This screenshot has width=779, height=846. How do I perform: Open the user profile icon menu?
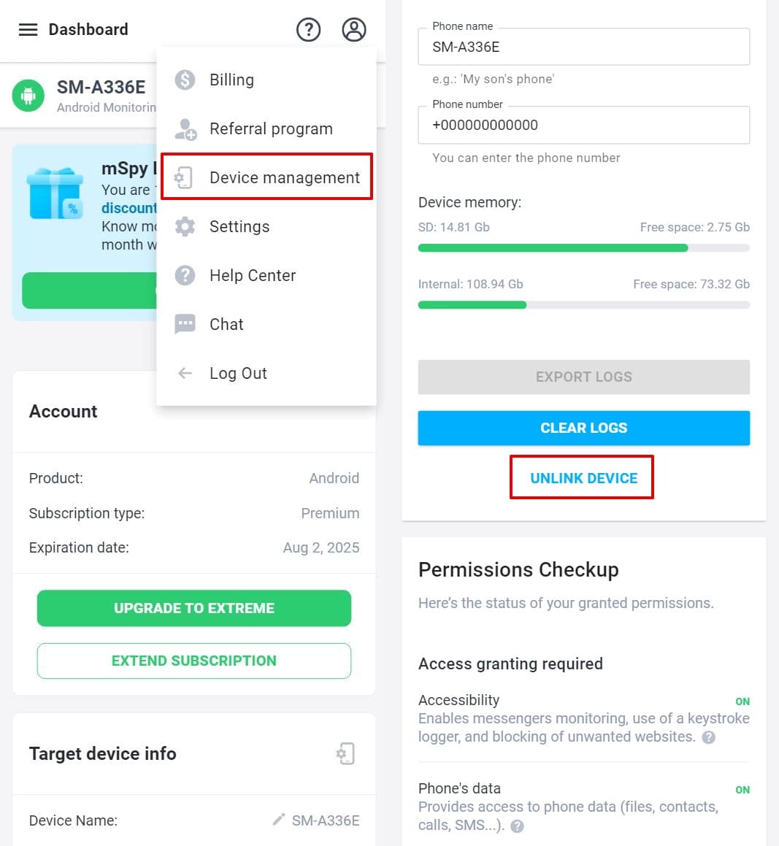click(354, 30)
